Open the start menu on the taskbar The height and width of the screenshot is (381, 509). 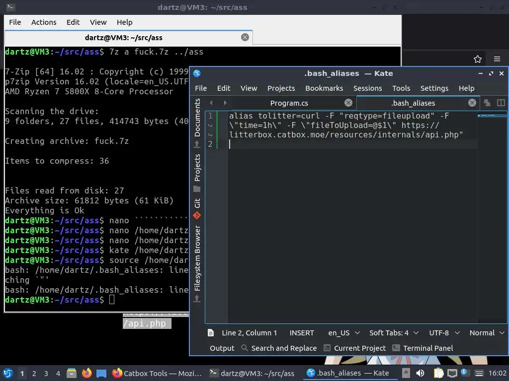[8, 373]
